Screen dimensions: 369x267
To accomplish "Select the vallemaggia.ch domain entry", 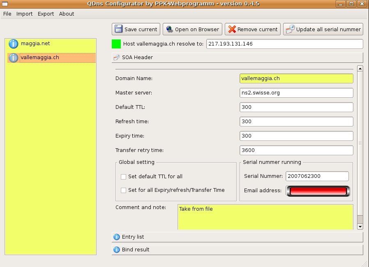I will (51, 58).
